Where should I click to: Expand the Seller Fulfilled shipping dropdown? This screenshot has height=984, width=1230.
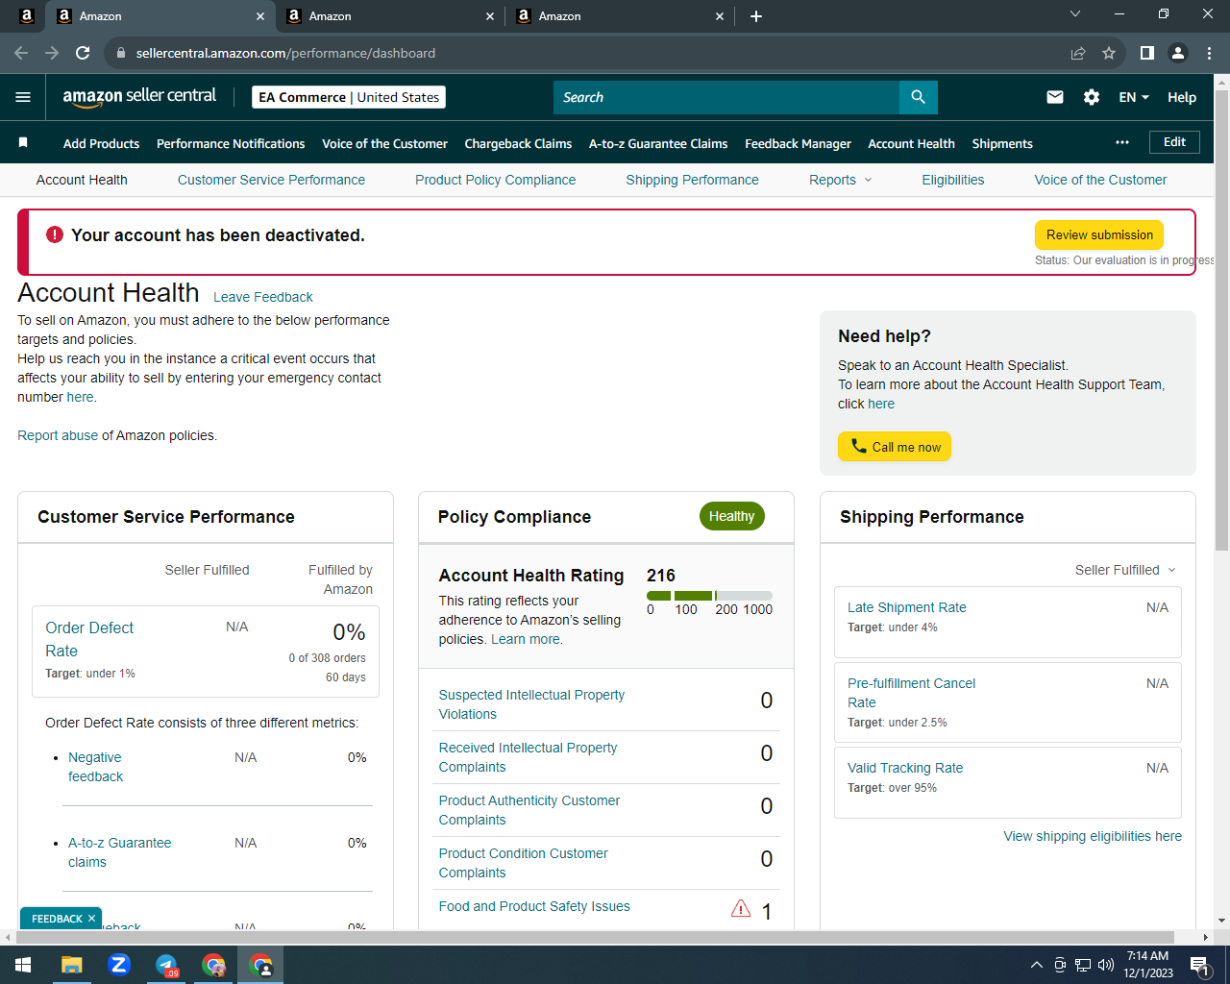(x=1125, y=570)
